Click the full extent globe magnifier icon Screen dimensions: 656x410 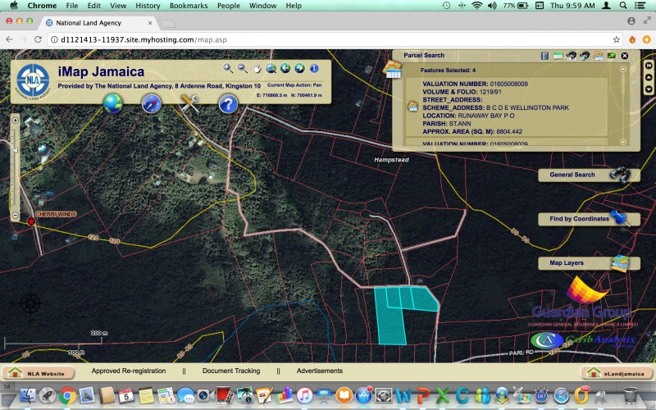point(271,68)
